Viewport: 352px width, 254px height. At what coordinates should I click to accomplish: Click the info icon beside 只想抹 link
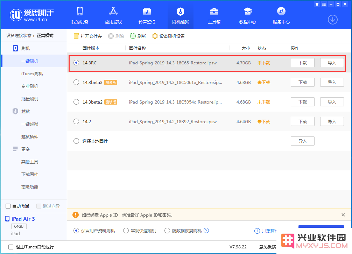click(x=257, y=231)
